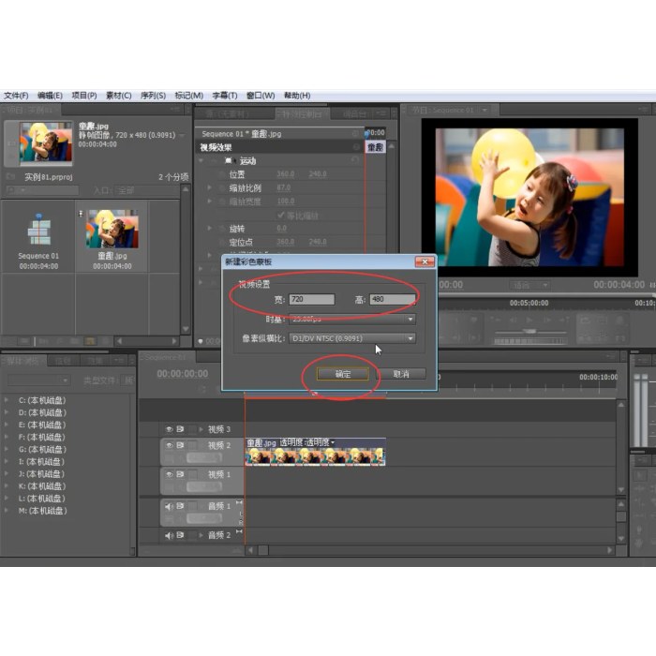Screen dimensions: 656x656
Task: Open the 时基 timebase dropdown
Action: pyautogui.click(x=352, y=319)
